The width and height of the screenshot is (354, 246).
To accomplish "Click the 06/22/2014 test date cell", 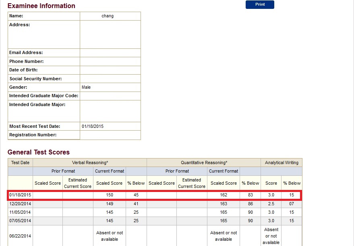I will coord(20,236).
